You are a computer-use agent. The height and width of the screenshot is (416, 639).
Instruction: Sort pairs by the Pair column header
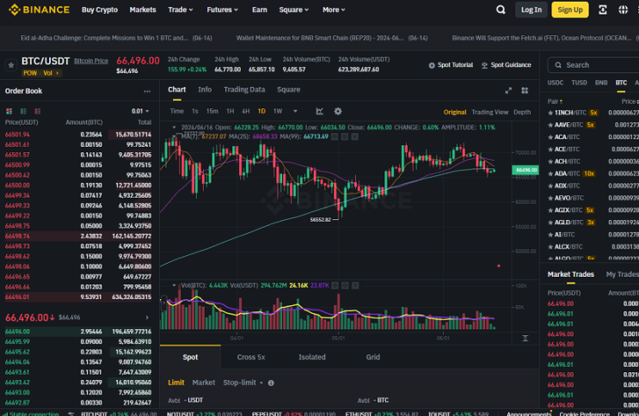555,101
